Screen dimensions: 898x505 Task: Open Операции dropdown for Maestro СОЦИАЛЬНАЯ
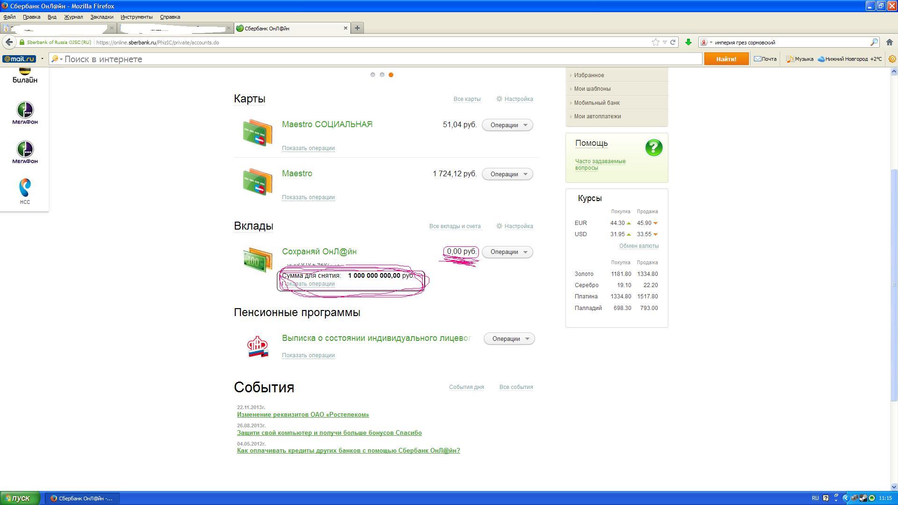tap(507, 125)
